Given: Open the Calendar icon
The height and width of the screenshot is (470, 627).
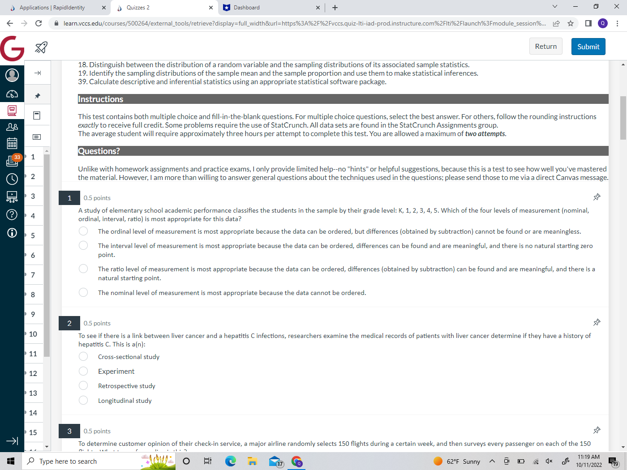Looking at the screenshot, I should 12,143.
